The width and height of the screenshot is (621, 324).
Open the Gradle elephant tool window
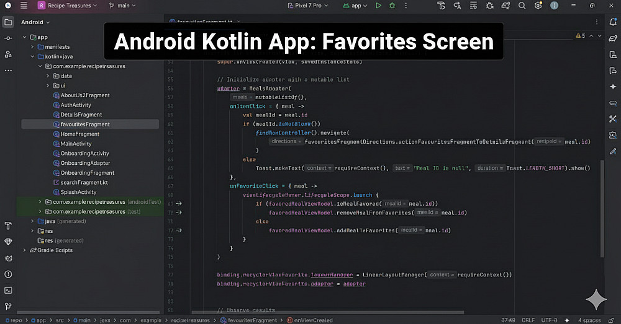(x=613, y=38)
